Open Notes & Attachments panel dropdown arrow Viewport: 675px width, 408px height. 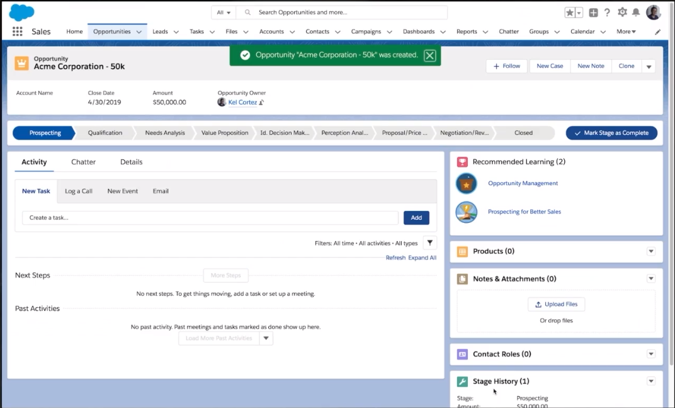point(651,279)
